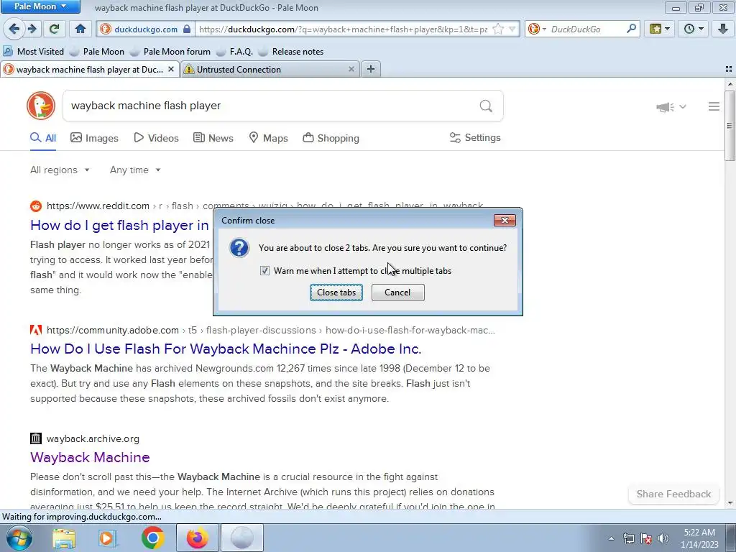Cancel the Confirm close dialog
Viewport: 736px width, 552px height.
pyautogui.click(x=397, y=293)
